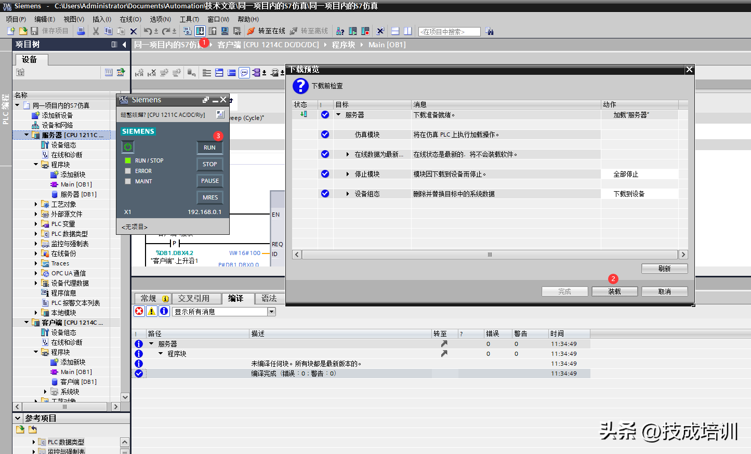Click the undo arrow icon
Screen dimensions: 751x454
[x=148, y=31]
